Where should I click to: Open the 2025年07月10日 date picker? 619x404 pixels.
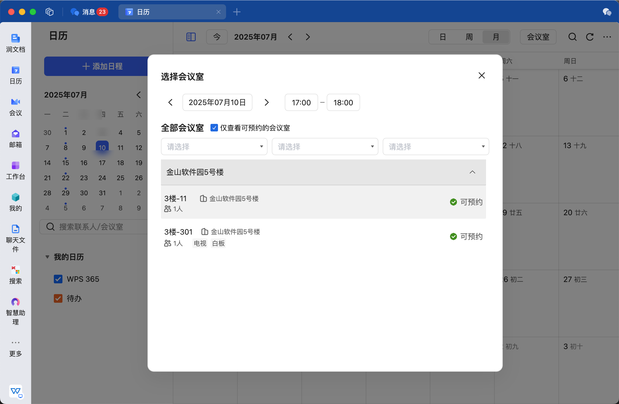click(217, 102)
